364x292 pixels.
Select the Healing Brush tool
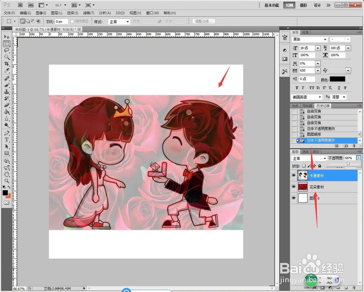click(7, 79)
